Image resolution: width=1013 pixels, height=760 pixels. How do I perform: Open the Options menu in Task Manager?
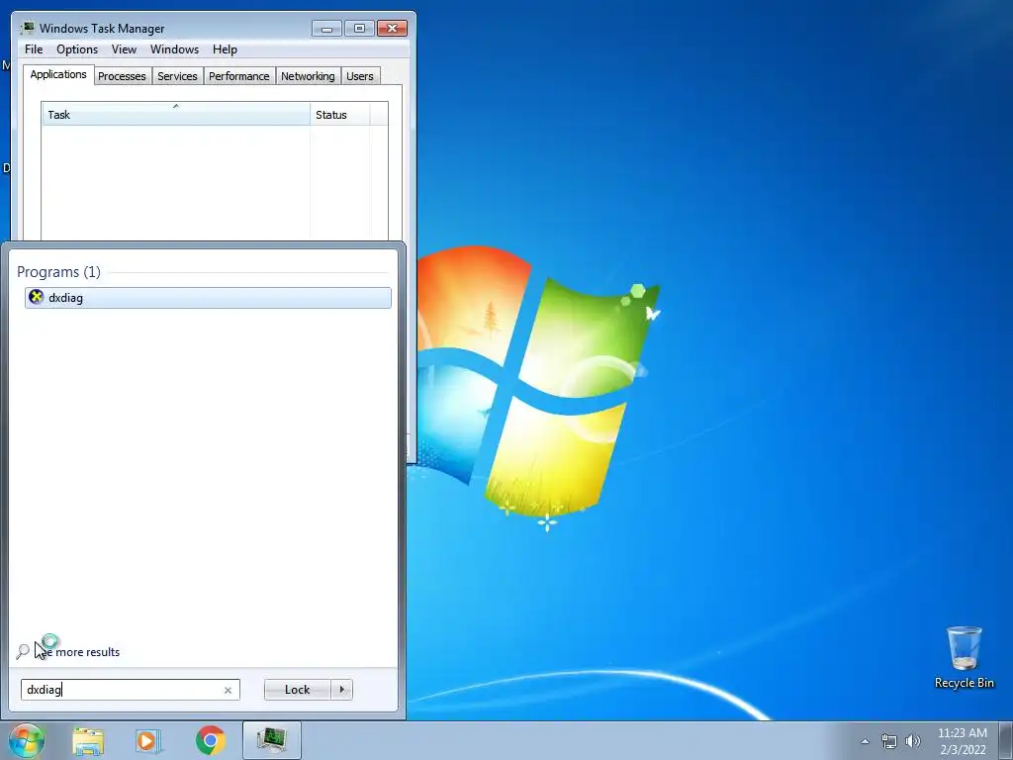pyautogui.click(x=77, y=49)
